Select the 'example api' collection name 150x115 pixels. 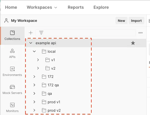46,43
